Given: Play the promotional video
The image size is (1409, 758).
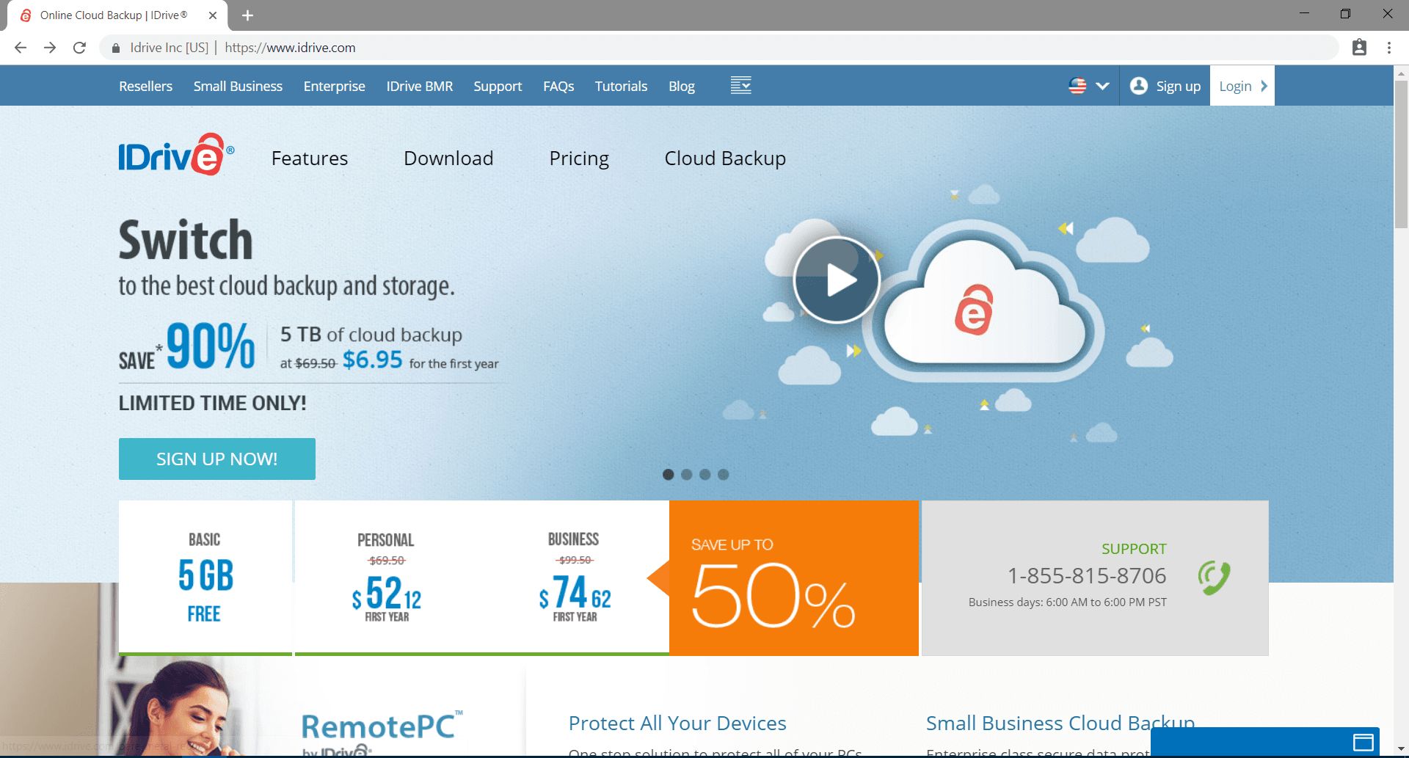Looking at the screenshot, I should (837, 280).
